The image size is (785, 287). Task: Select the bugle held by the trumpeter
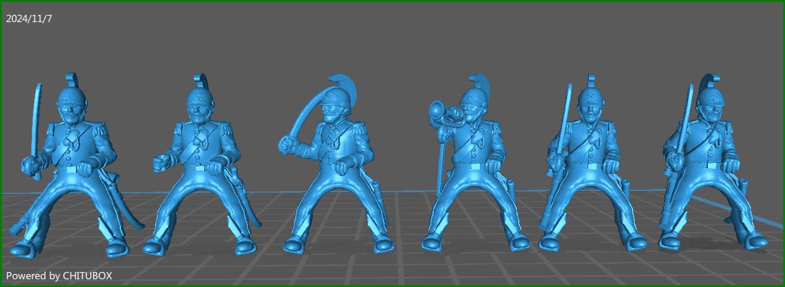click(440, 110)
